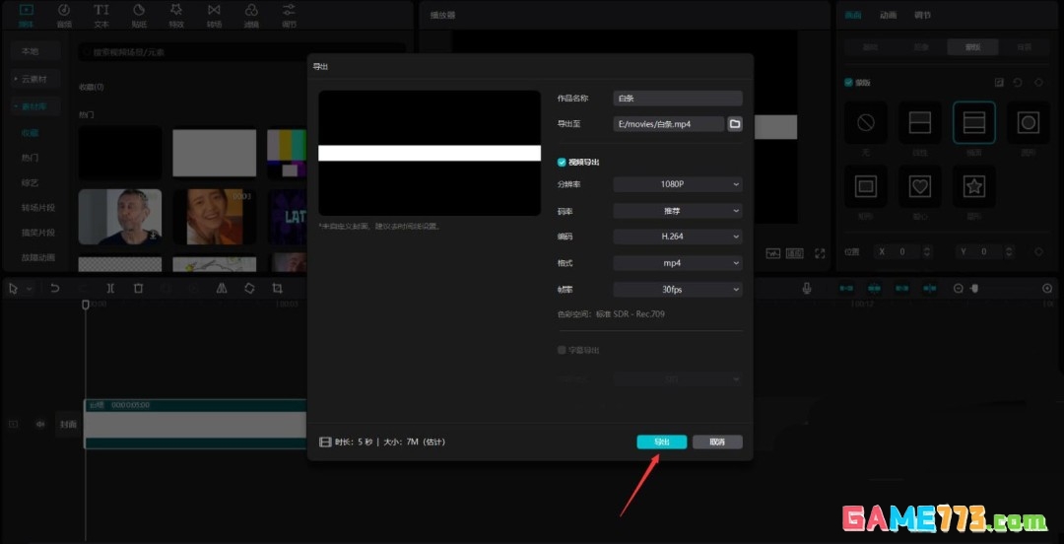Screen dimensions: 1064x544
Task: Click the delete trash icon in timeline toolbar
Action: (139, 288)
